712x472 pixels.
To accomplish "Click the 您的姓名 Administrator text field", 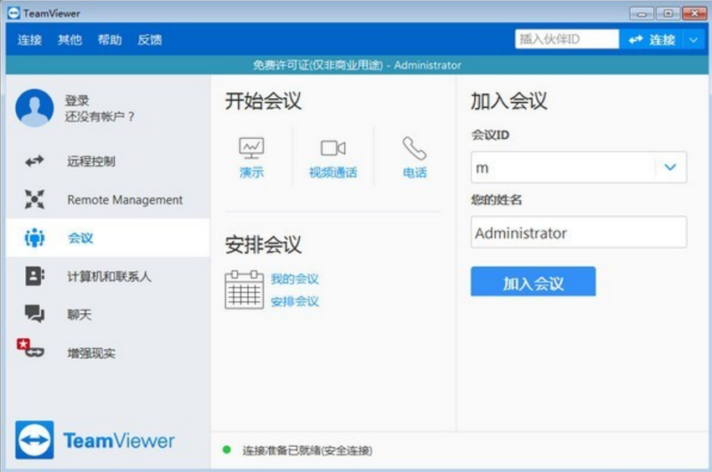I will pos(578,233).
